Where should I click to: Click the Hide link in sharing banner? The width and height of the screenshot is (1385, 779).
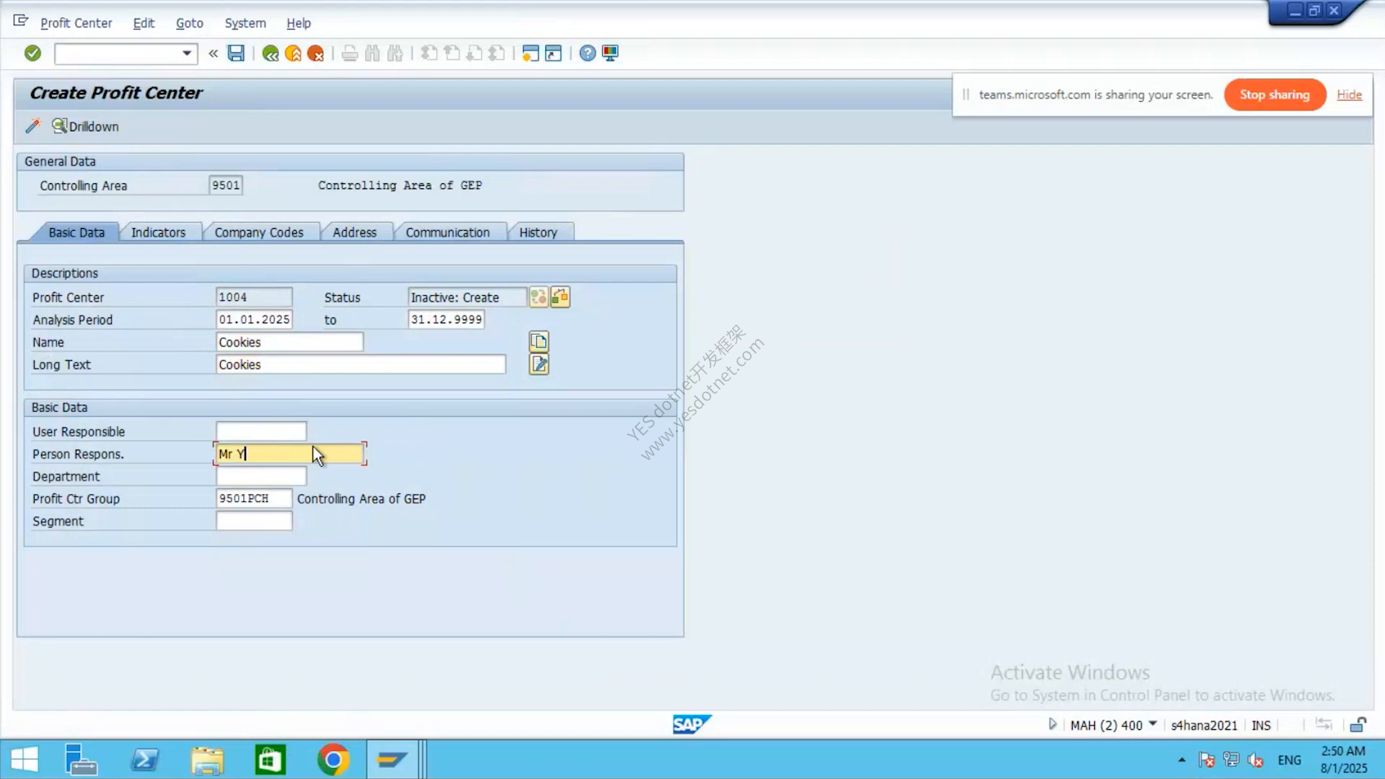[1349, 94]
